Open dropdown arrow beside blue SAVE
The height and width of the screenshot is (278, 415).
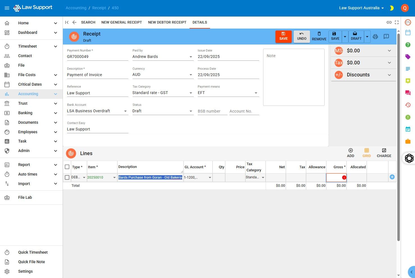[x=345, y=37]
